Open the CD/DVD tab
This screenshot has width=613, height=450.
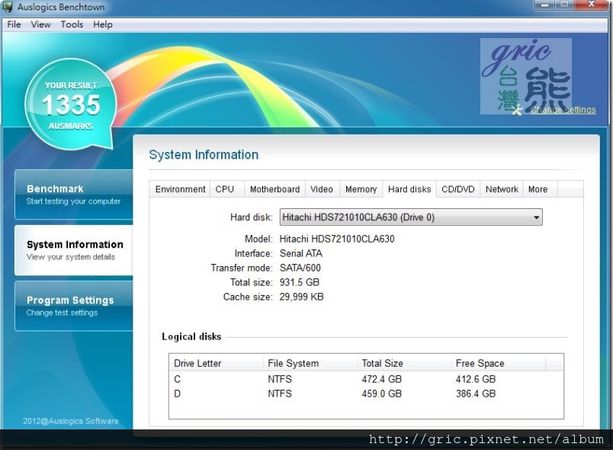(458, 189)
